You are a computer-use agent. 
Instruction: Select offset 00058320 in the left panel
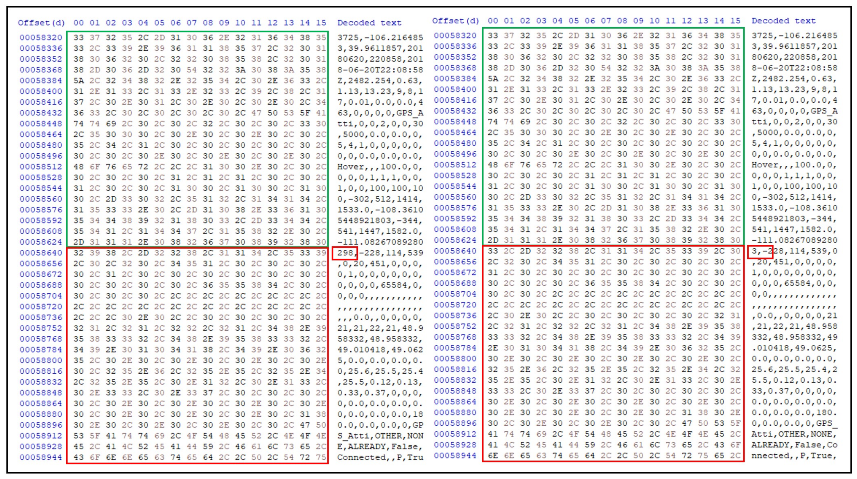tap(41, 37)
